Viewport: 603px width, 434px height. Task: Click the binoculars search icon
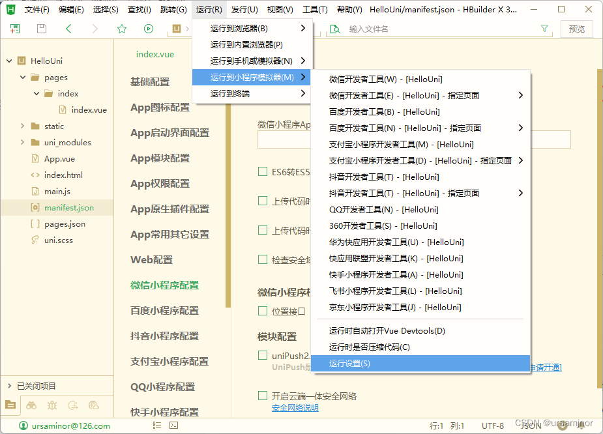coord(31,405)
